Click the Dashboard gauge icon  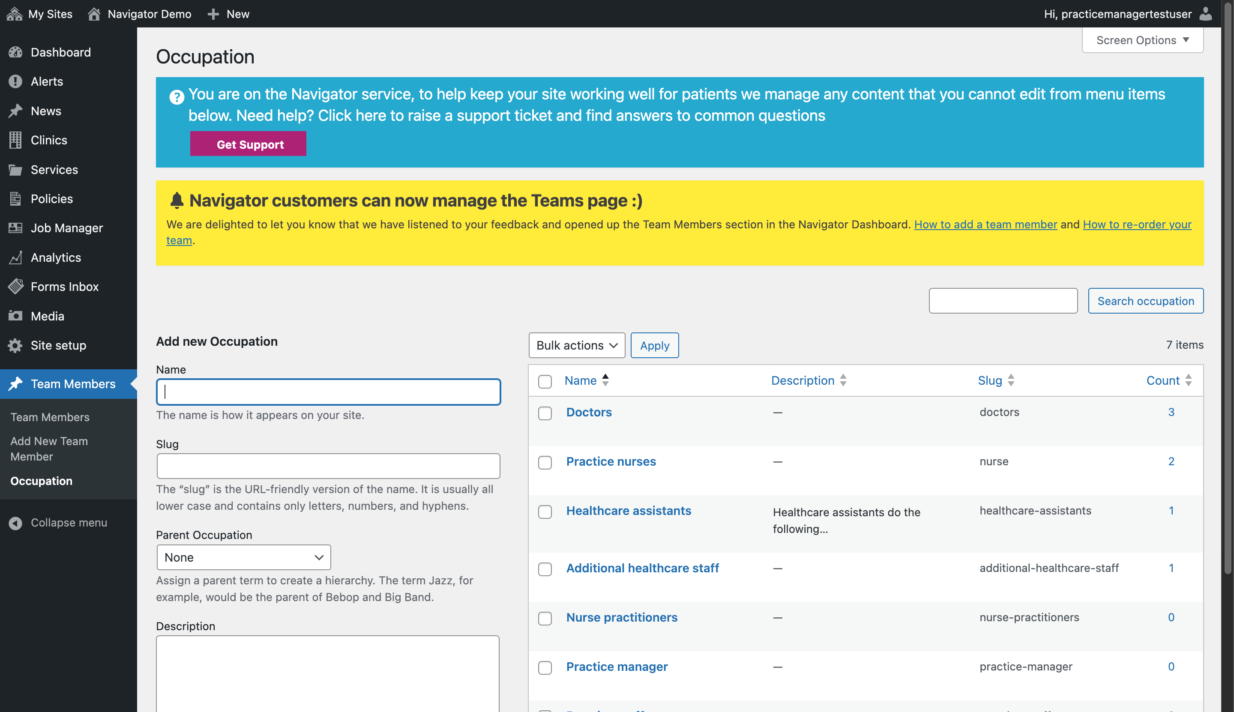(x=16, y=52)
